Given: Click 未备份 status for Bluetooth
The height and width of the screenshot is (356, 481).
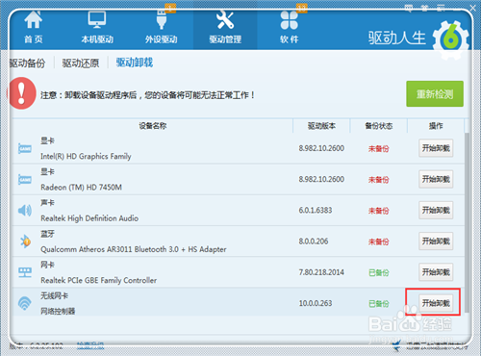Looking at the screenshot, I should coord(379,242).
